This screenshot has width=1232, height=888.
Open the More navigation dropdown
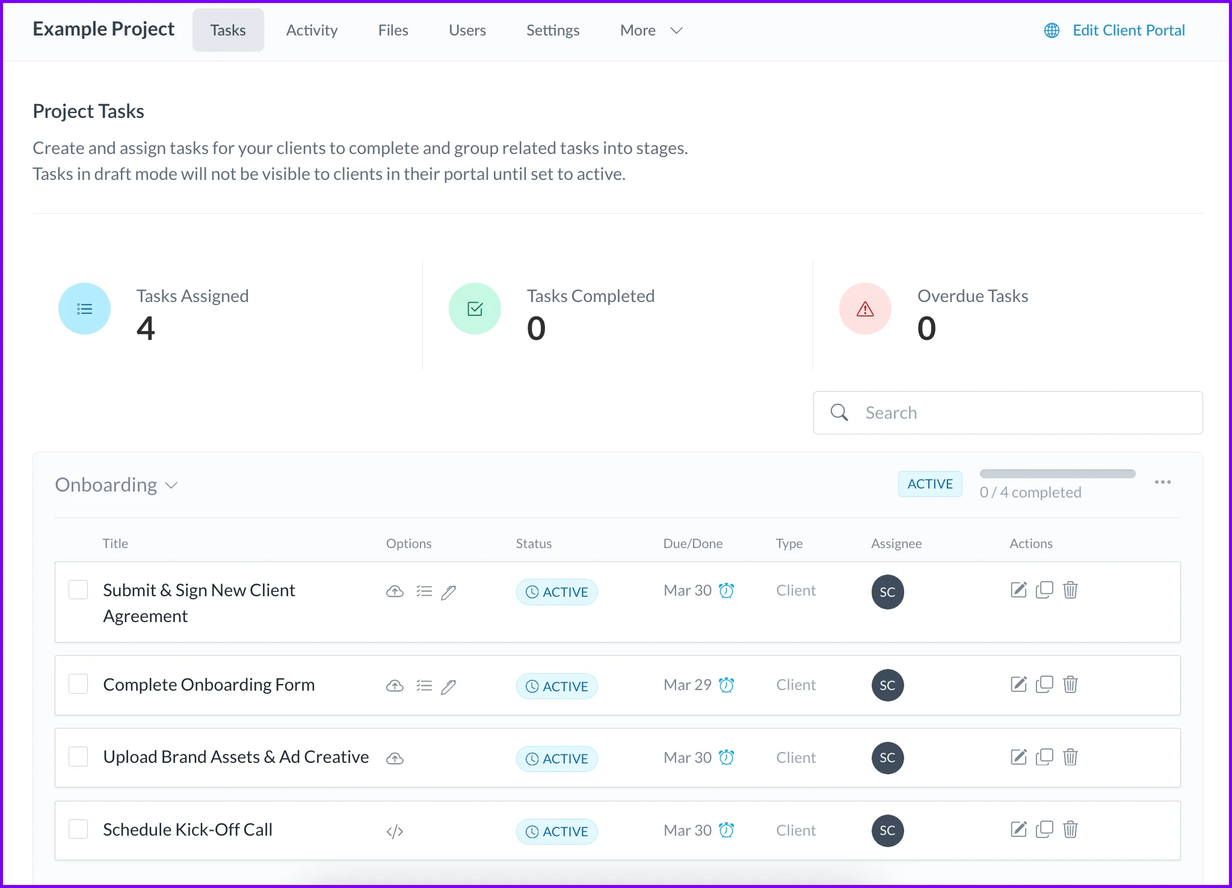(x=651, y=30)
